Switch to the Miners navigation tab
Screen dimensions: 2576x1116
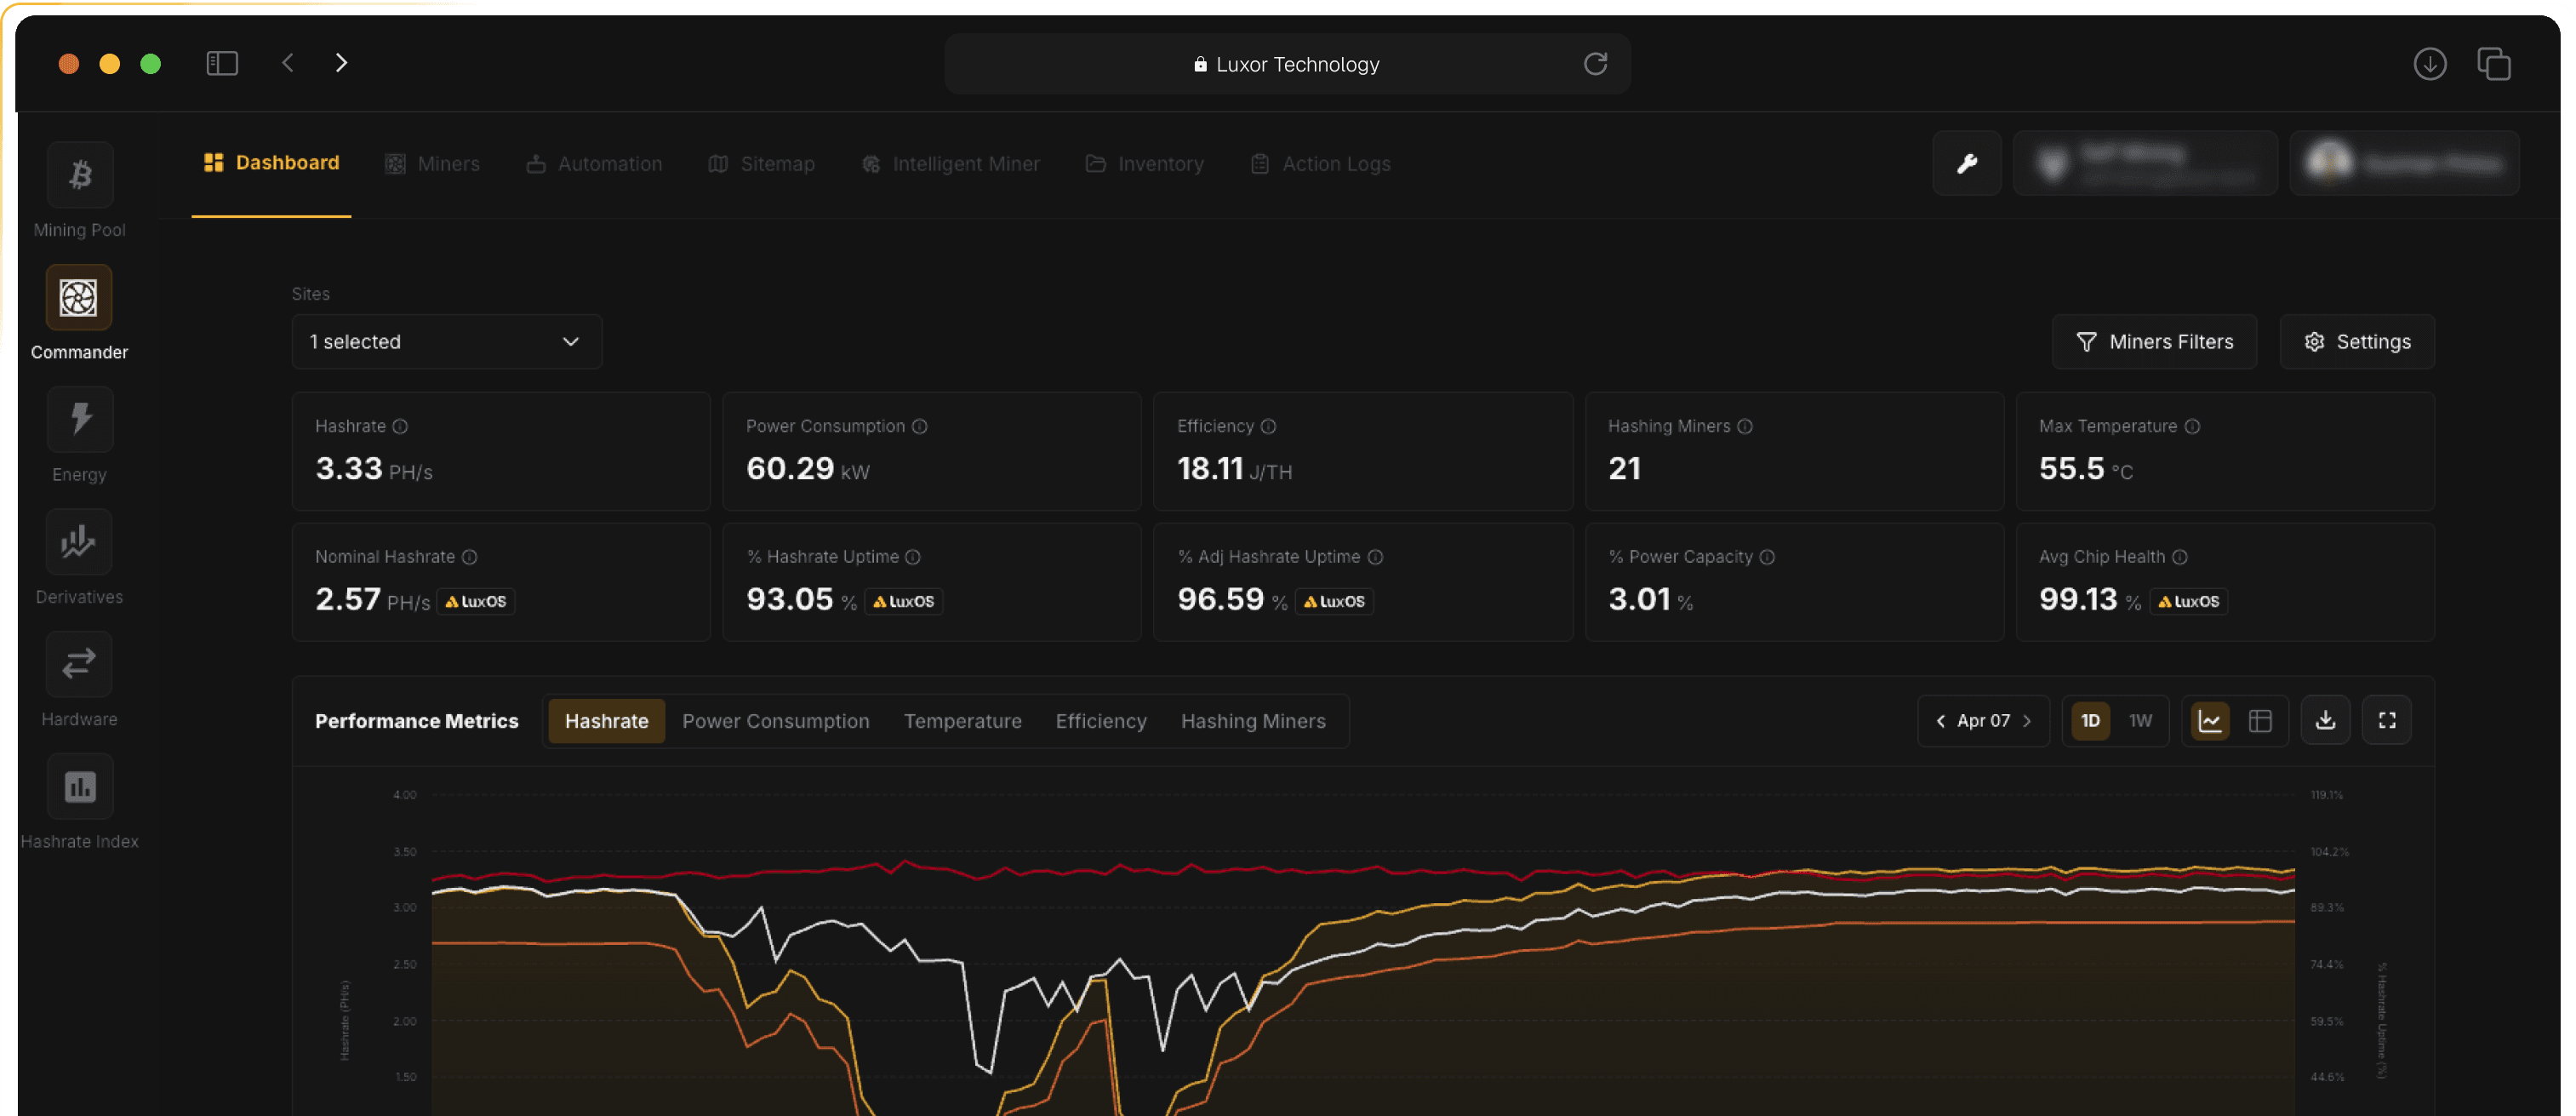448,163
